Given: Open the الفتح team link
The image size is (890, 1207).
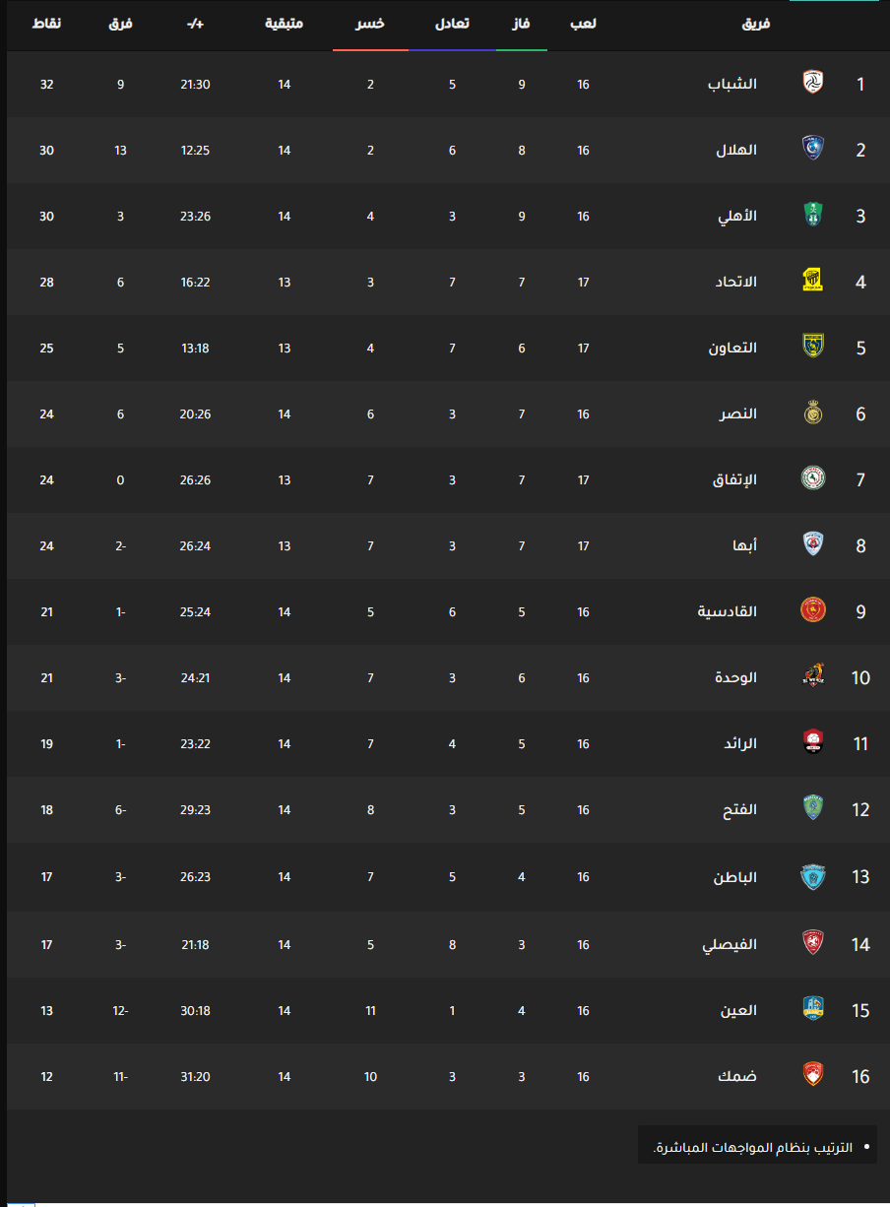Looking at the screenshot, I should 739,809.
